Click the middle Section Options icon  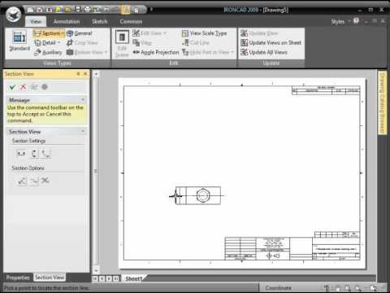(34, 181)
